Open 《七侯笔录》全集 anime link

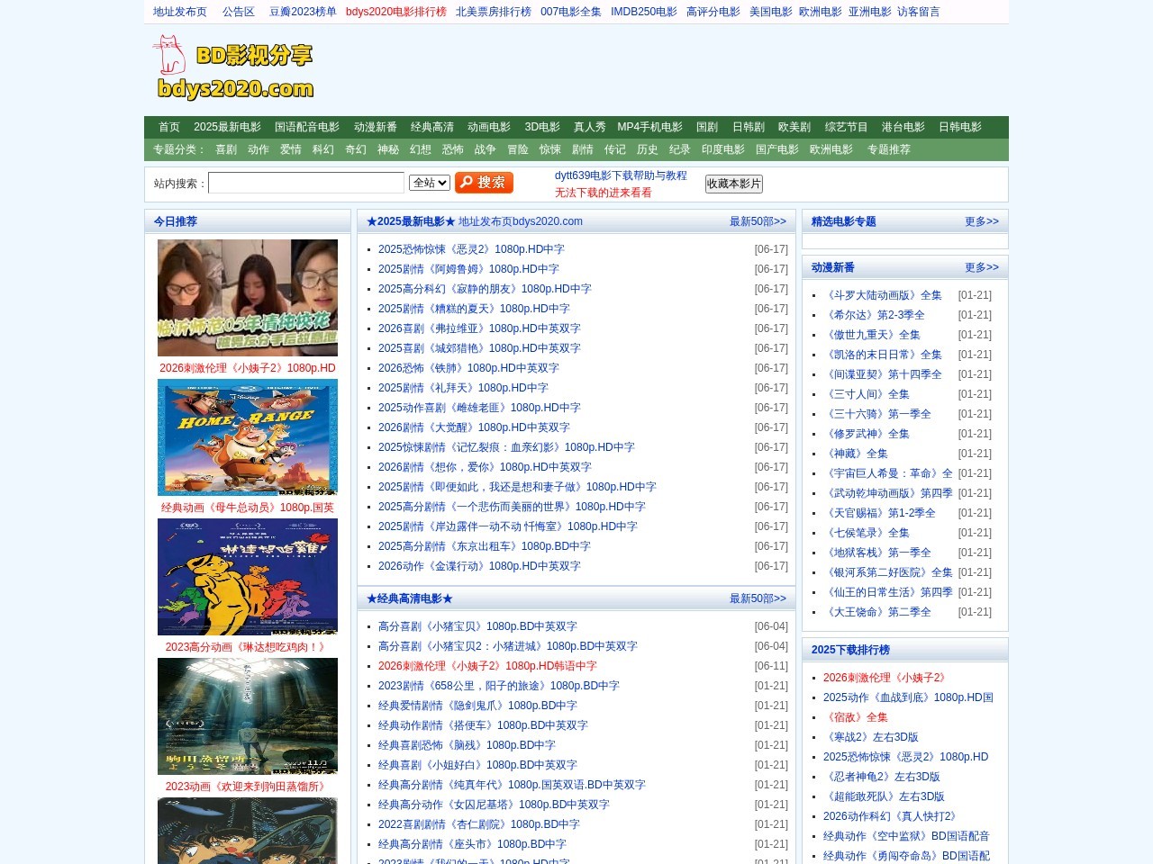click(x=867, y=533)
